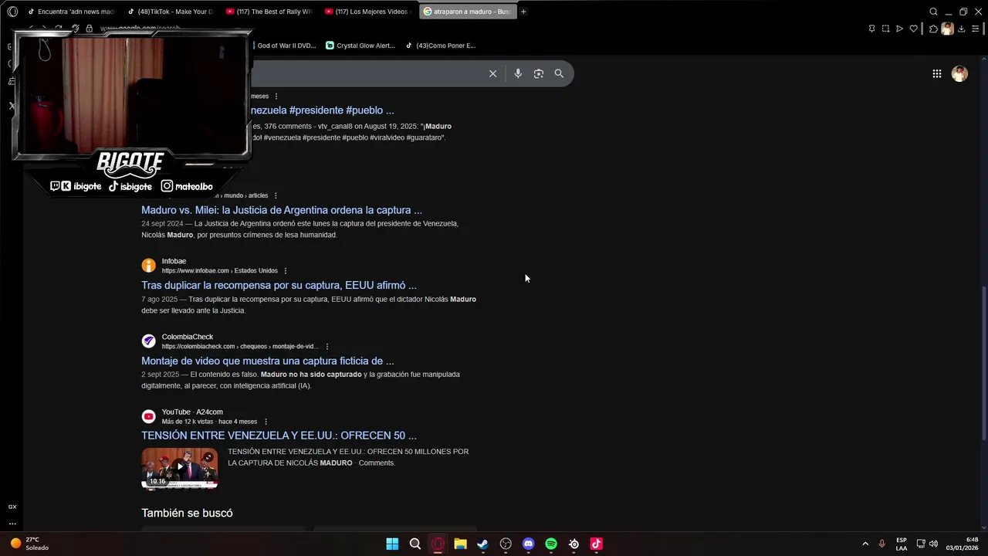
Task: Click the ColombiaCheck site favicon
Action: point(148,341)
